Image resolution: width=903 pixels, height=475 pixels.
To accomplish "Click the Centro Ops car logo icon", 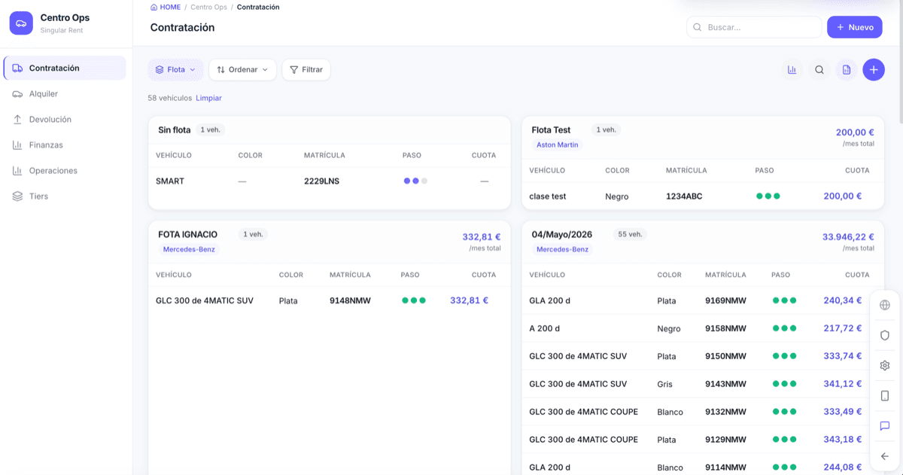I will 21,23.
